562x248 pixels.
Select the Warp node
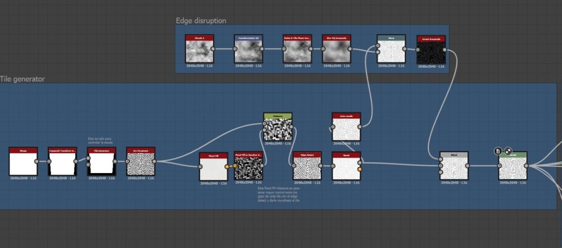click(391, 49)
